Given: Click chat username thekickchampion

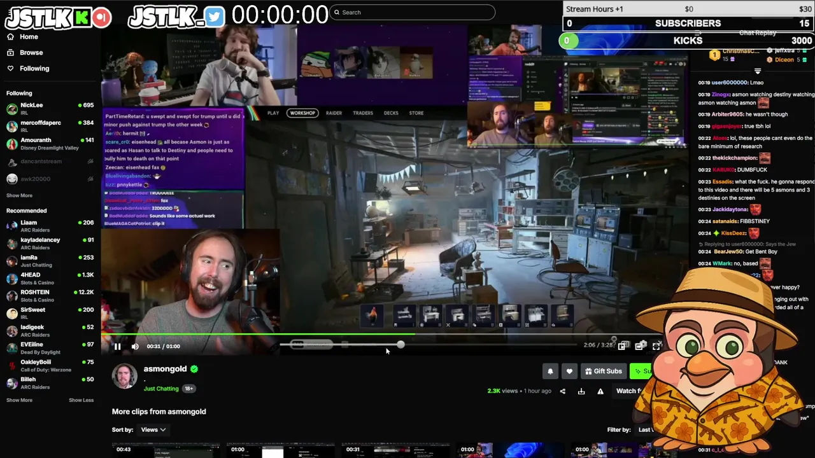Looking at the screenshot, I should pos(734,158).
